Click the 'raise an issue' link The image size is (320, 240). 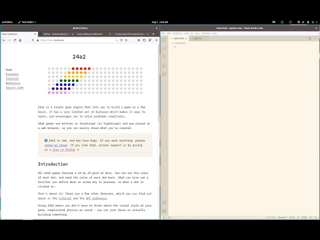pyautogui.click(x=55, y=145)
